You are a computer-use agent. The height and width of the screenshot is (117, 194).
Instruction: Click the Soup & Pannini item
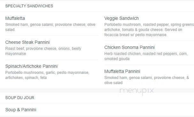21,110
